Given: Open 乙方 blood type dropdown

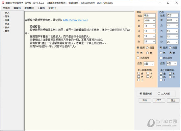Looking at the screenshot, I should pos(175,64).
